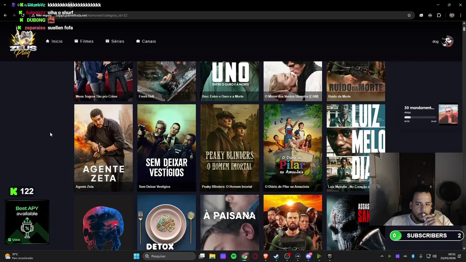Click the Bluetooth tray icon
Screen dimensions: 466x262
click(x=413, y=256)
